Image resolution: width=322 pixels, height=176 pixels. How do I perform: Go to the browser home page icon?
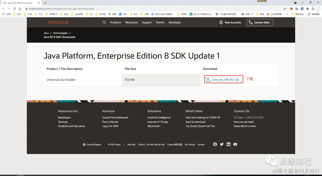pos(20,9)
